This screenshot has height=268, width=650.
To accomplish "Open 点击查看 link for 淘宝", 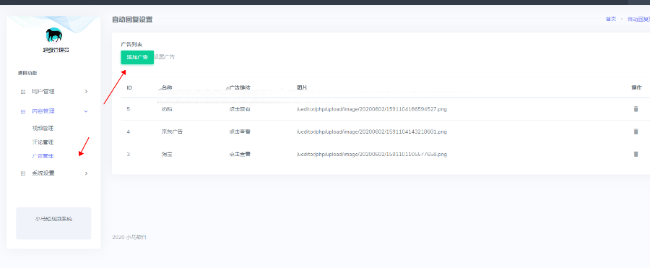I will point(240,154).
